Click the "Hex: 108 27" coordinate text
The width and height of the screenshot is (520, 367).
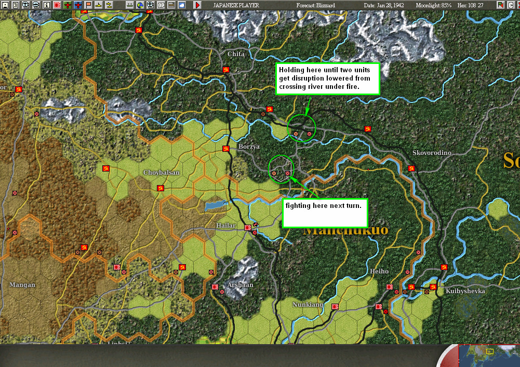pyautogui.click(x=470, y=5)
